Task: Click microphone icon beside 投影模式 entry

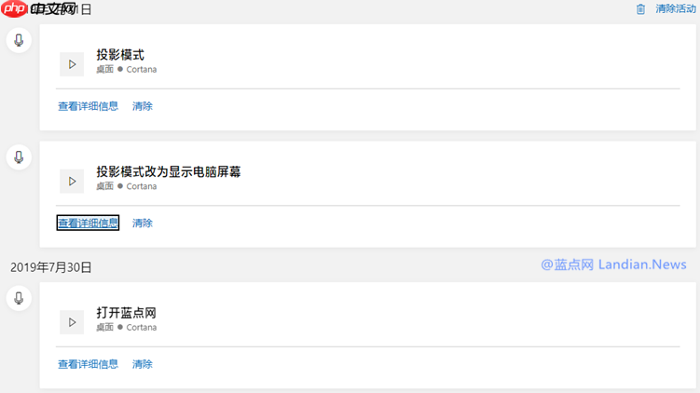Action: (19, 40)
